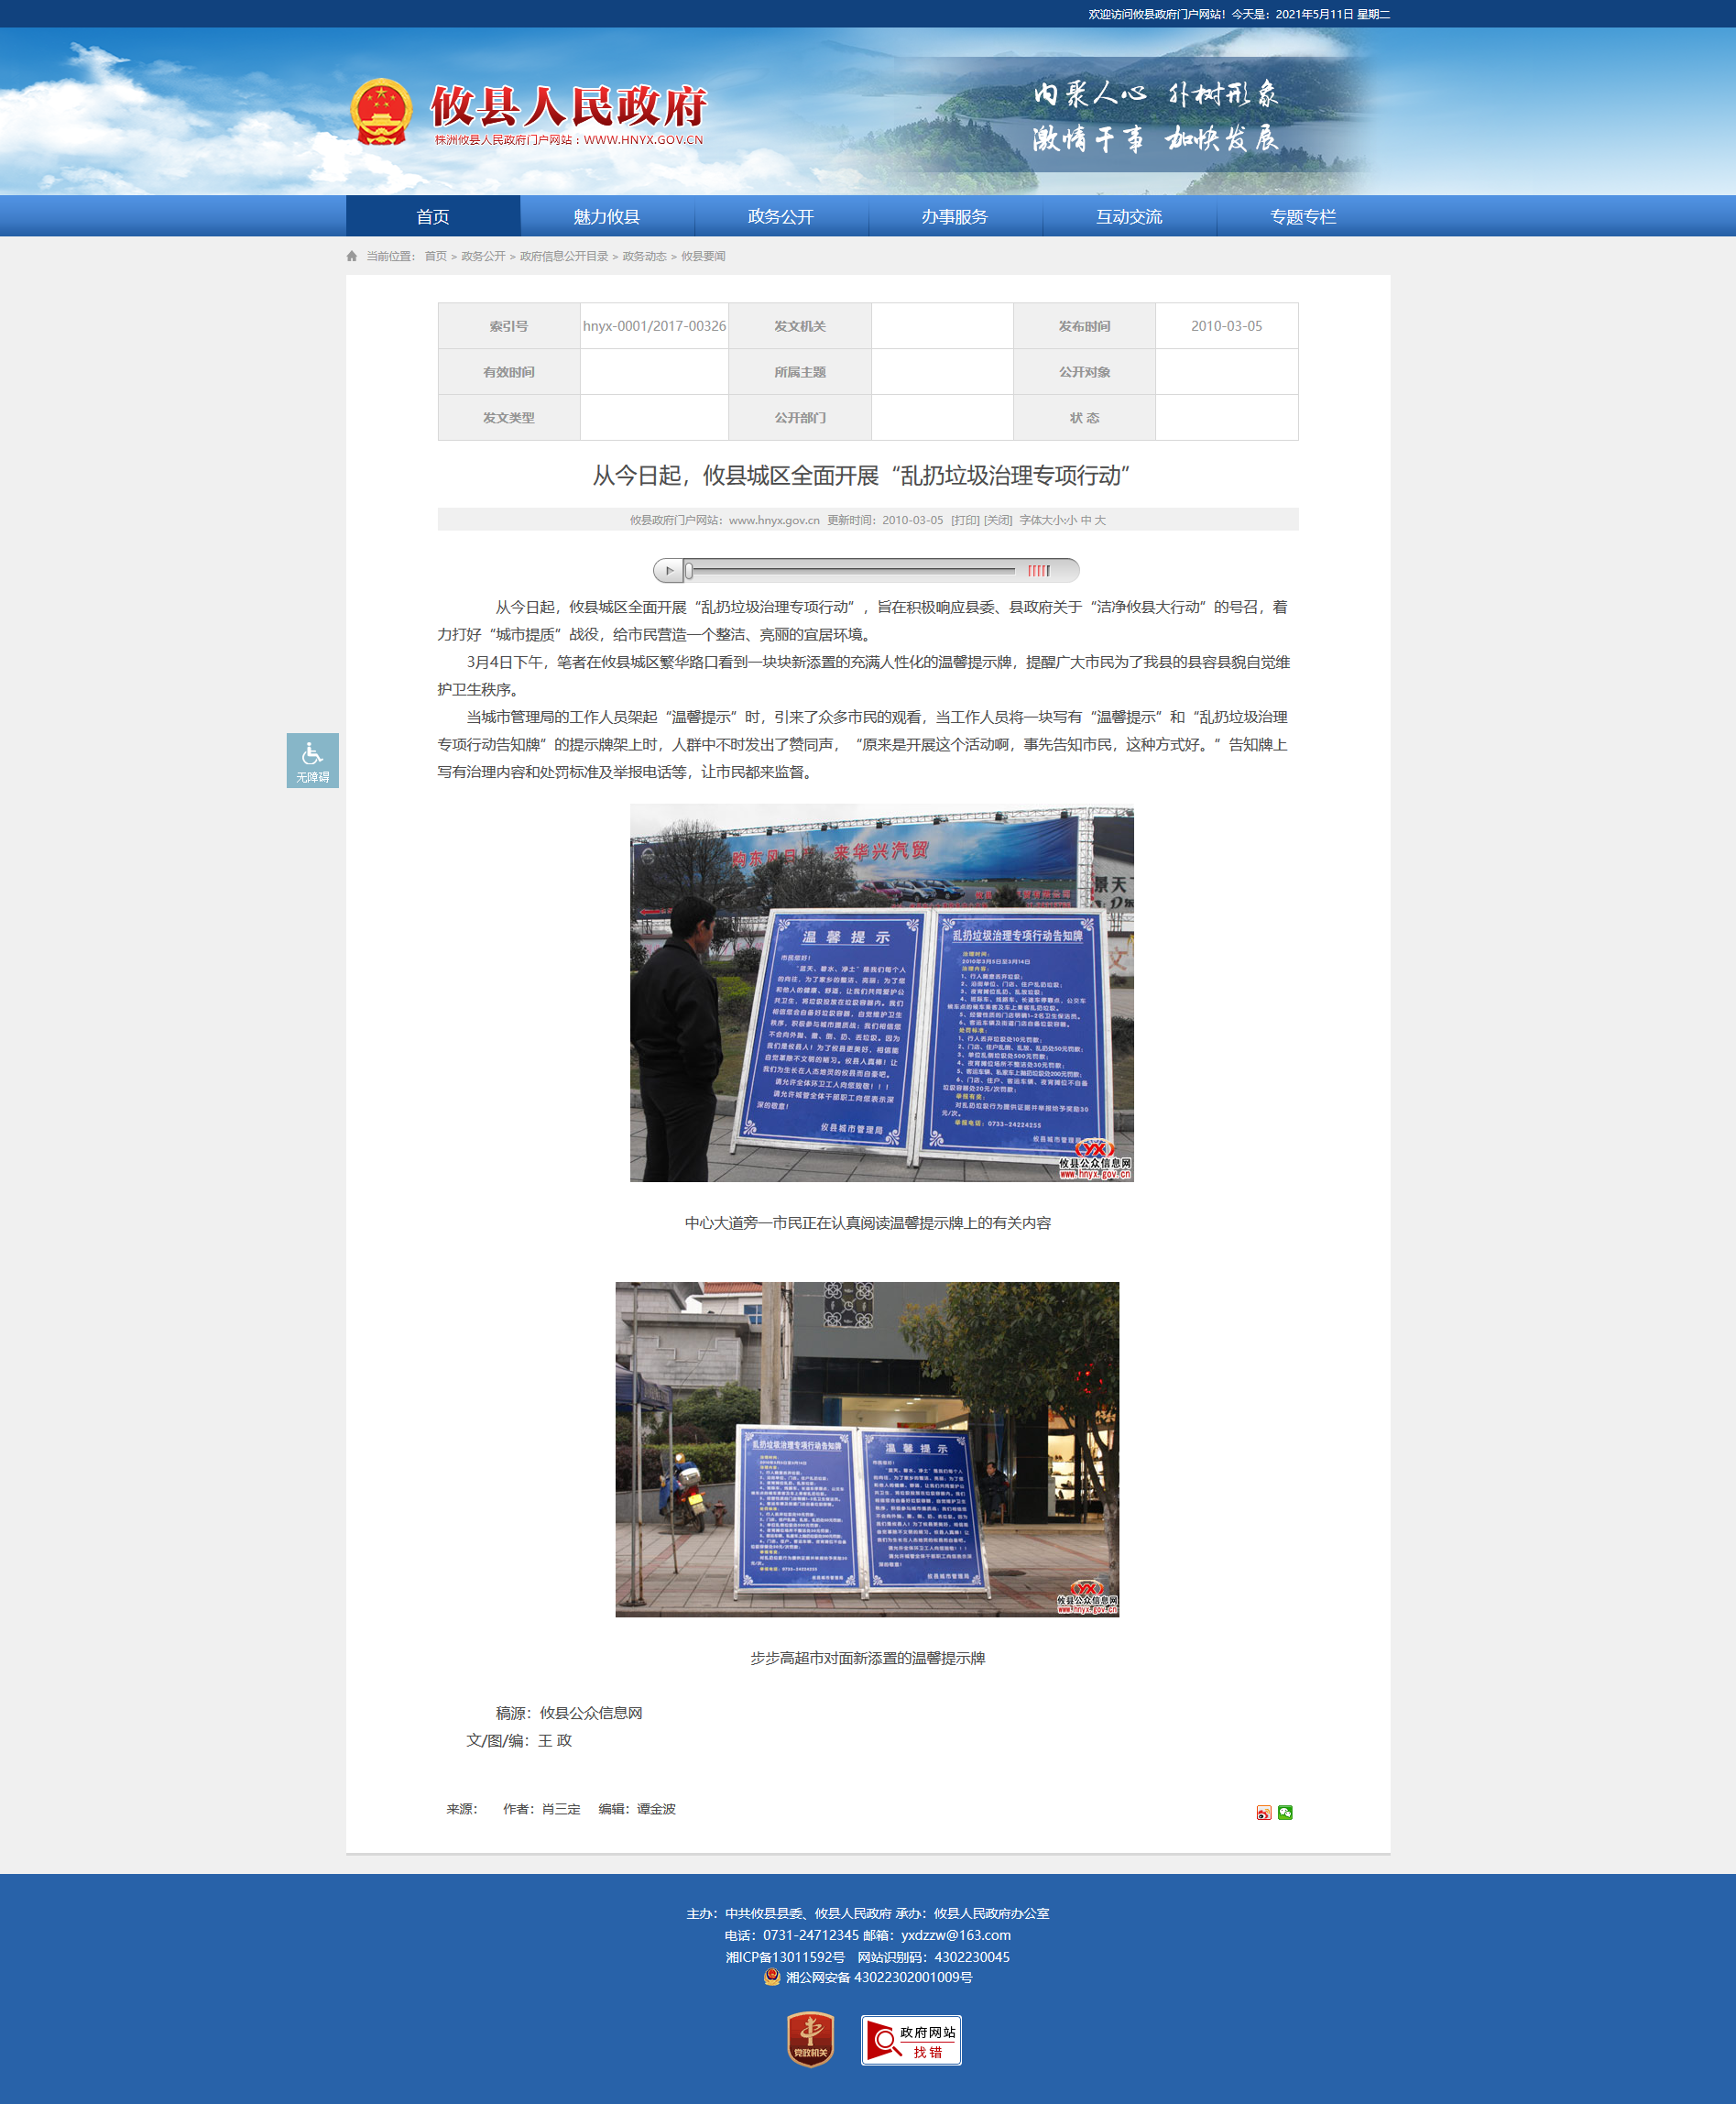Go to the 首页 navigation tab

click(x=432, y=216)
